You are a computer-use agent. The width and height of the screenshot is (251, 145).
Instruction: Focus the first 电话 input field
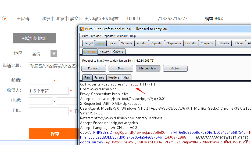[41, 101]
